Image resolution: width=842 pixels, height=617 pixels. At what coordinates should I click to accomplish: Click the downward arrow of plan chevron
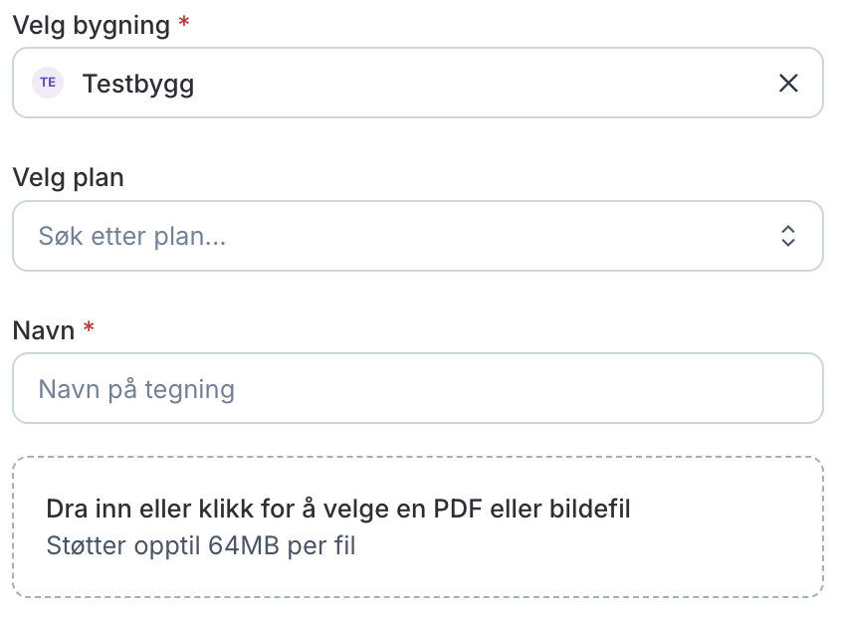tap(788, 242)
